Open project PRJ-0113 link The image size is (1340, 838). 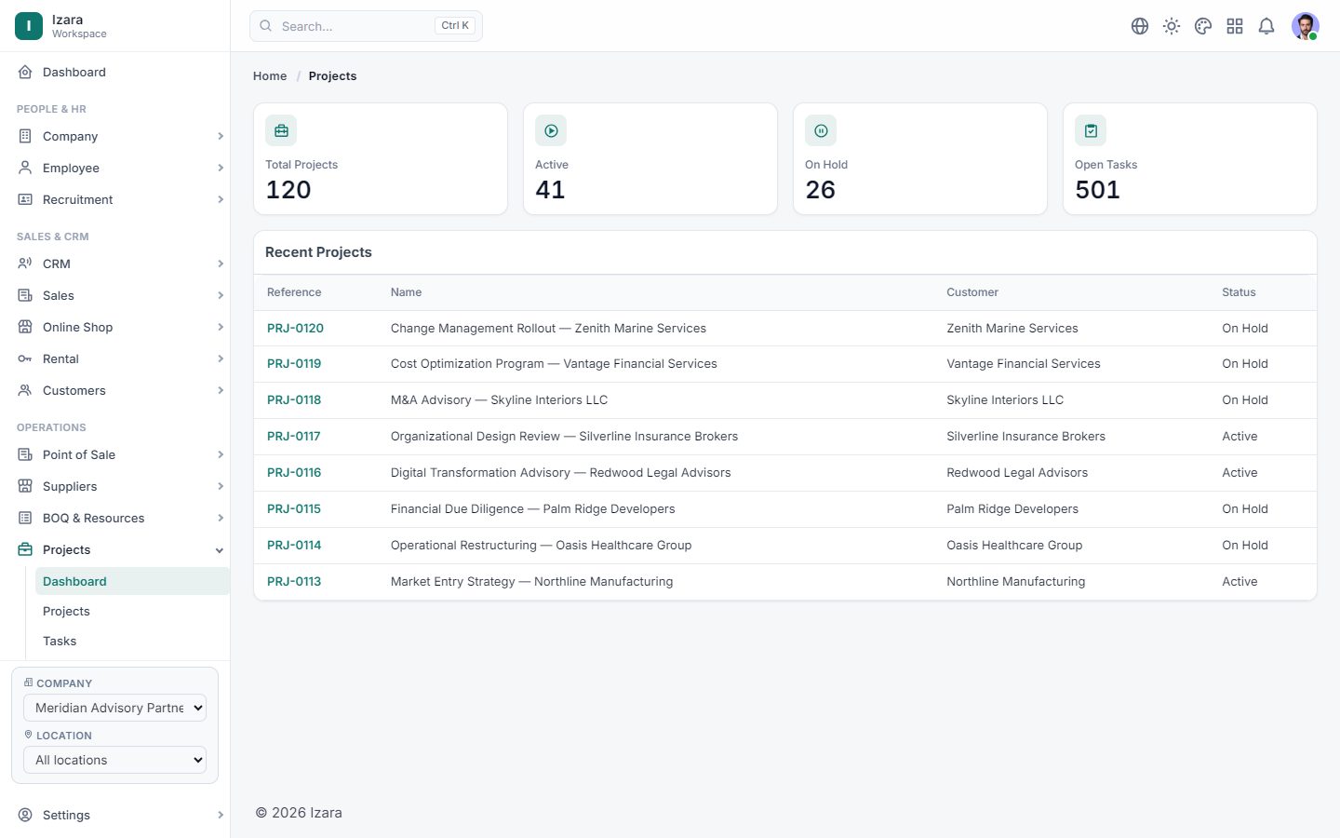tap(293, 581)
